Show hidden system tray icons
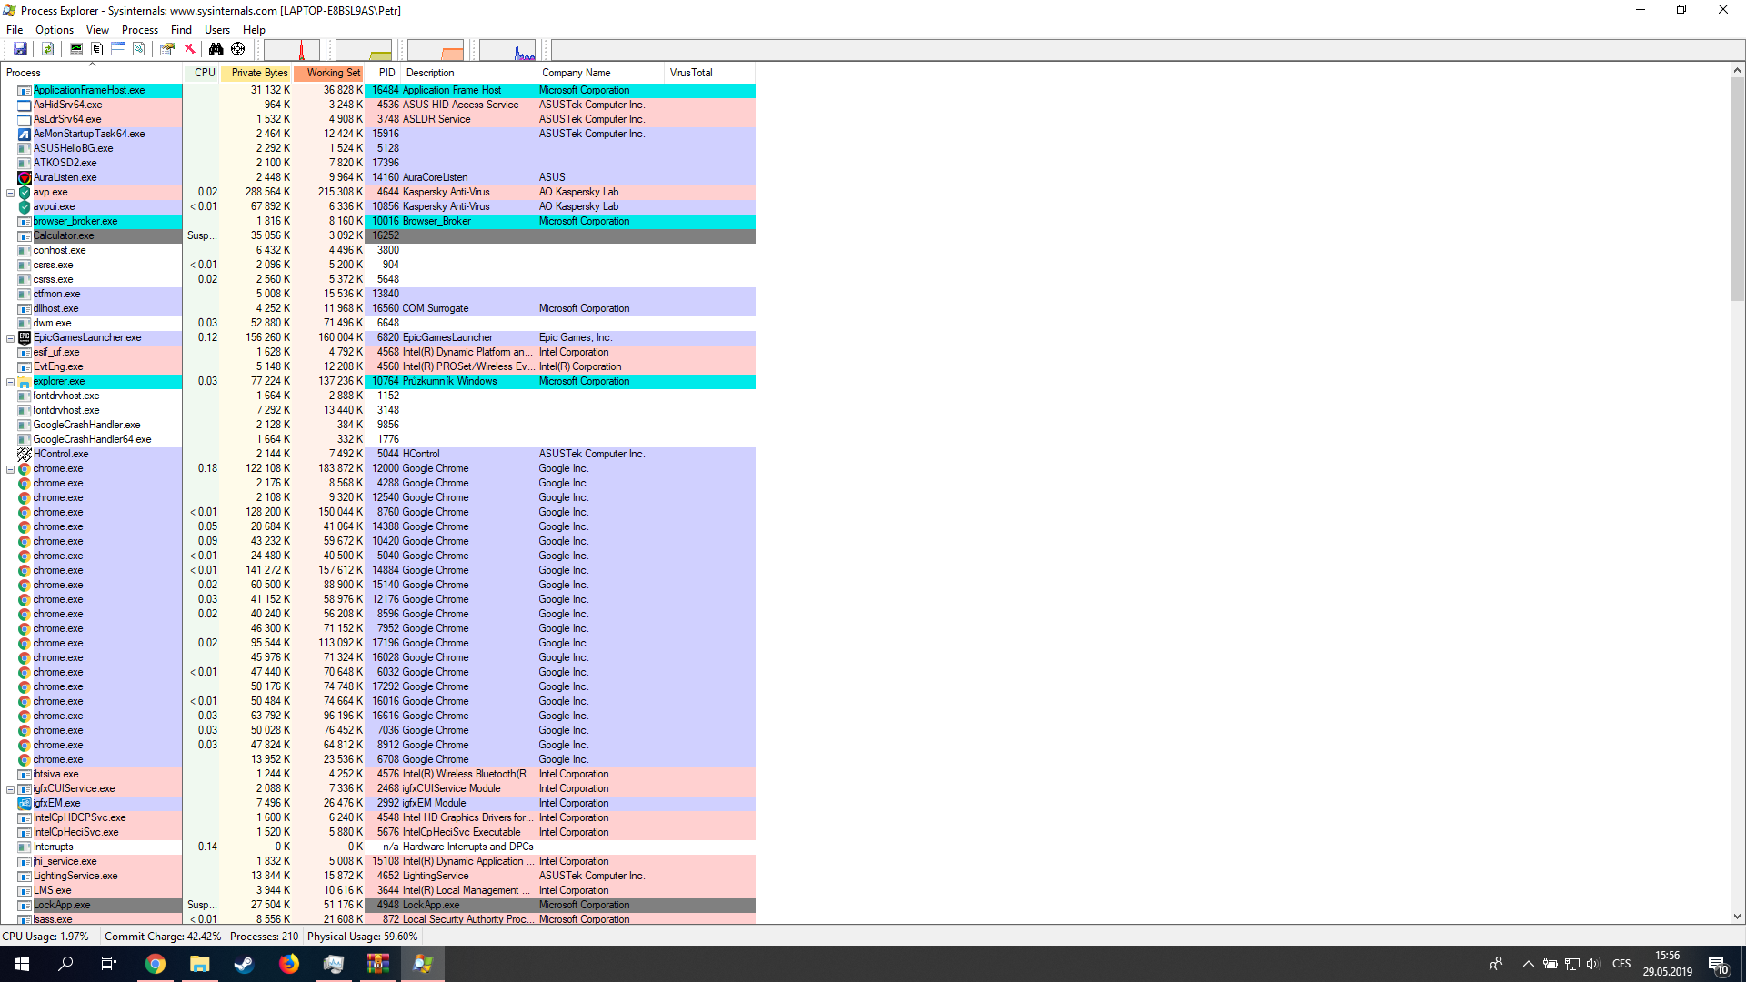The image size is (1746, 982). [1528, 964]
